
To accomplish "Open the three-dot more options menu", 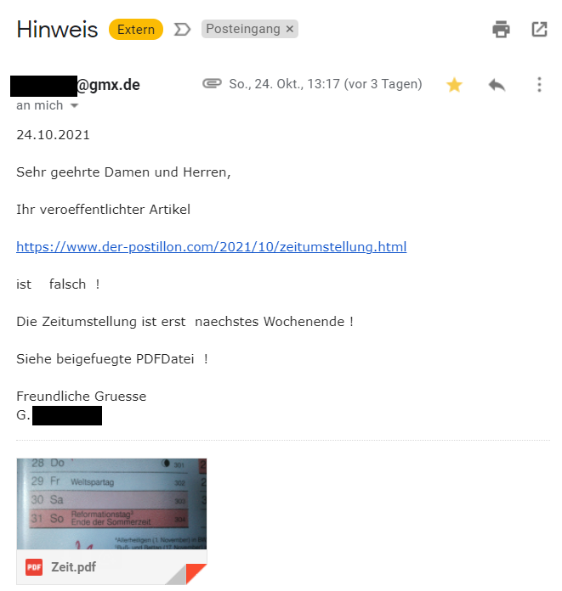I will tap(539, 84).
